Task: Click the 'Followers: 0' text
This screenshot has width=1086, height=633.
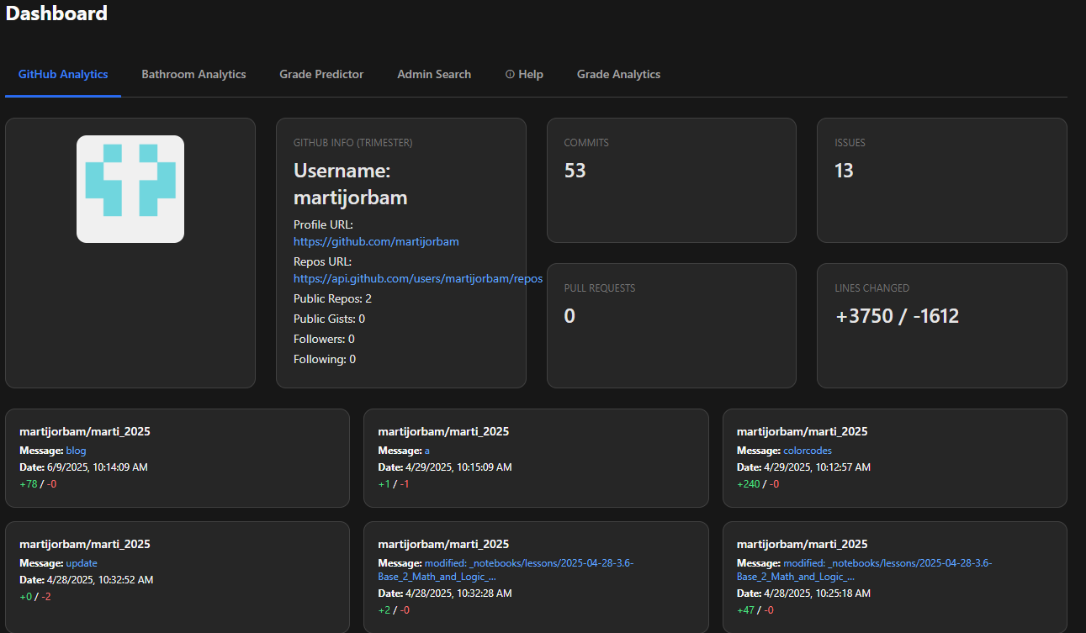Action: point(324,339)
